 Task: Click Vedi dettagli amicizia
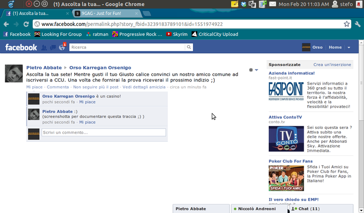pyautogui.click(x=144, y=87)
